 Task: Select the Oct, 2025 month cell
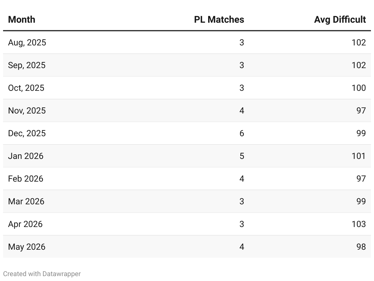[26, 88]
